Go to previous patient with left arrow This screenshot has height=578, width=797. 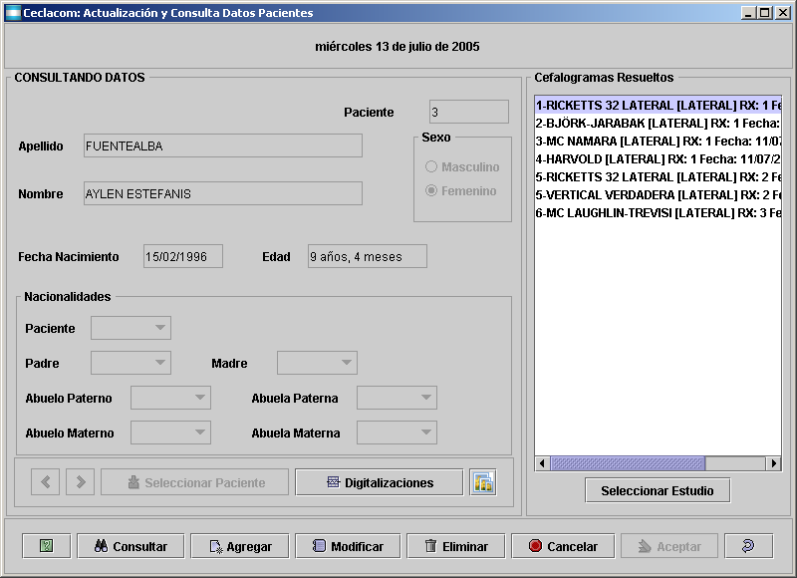(x=45, y=482)
